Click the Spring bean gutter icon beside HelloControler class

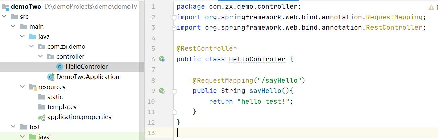162,59
